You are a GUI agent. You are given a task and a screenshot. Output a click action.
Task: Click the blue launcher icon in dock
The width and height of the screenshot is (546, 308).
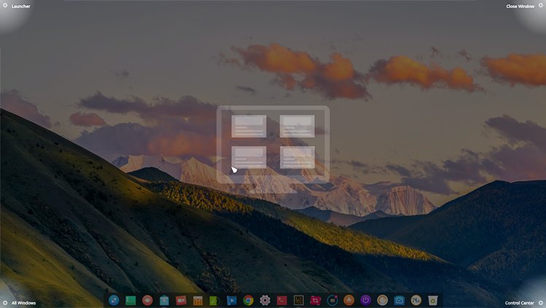click(114, 300)
